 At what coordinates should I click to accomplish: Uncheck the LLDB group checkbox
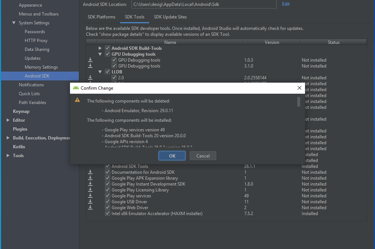click(108, 72)
